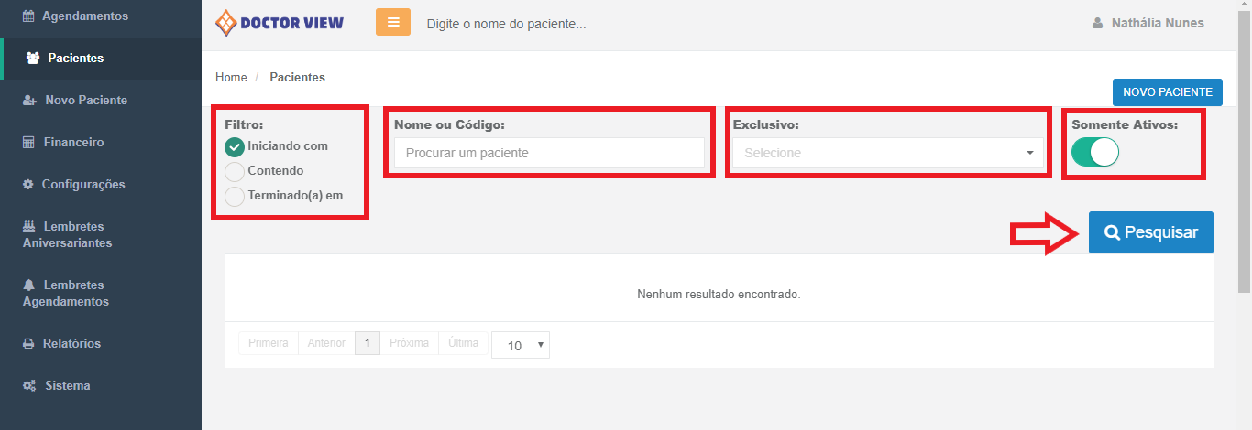The image size is (1252, 430).
Task: Open the page size dropdown showing 10
Action: (x=520, y=345)
